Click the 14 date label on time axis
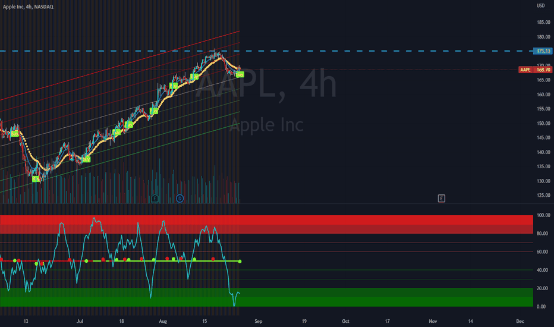This screenshot has width=554, height=327. (470, 321)
